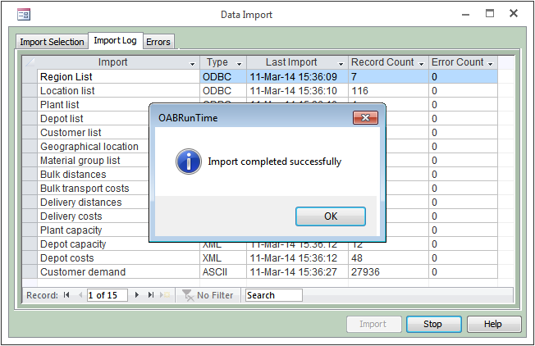The image size is (535, 346).
Task: Click the greyed-out Import button
Action: coord(373,324)
